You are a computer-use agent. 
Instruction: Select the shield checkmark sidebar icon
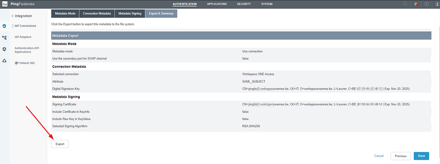(x=4, y=26)
